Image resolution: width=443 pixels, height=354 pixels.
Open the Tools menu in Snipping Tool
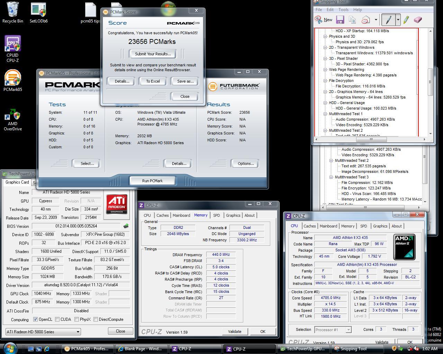[x=343, y=10]
